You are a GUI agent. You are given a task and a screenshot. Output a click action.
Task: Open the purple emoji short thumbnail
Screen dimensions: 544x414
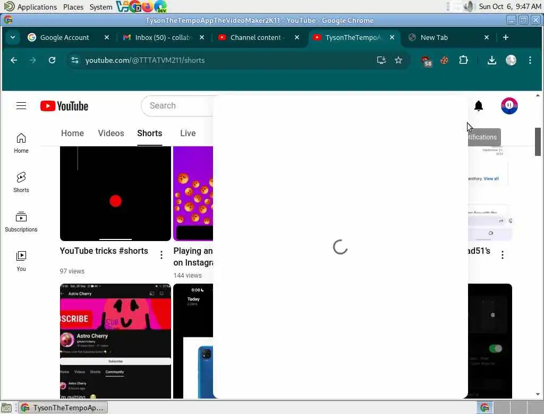[x=193, y=193]
